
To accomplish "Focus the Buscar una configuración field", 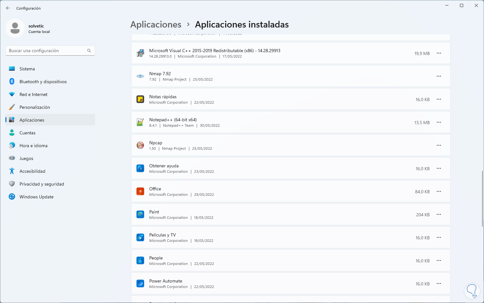I will tap(46, 51).
